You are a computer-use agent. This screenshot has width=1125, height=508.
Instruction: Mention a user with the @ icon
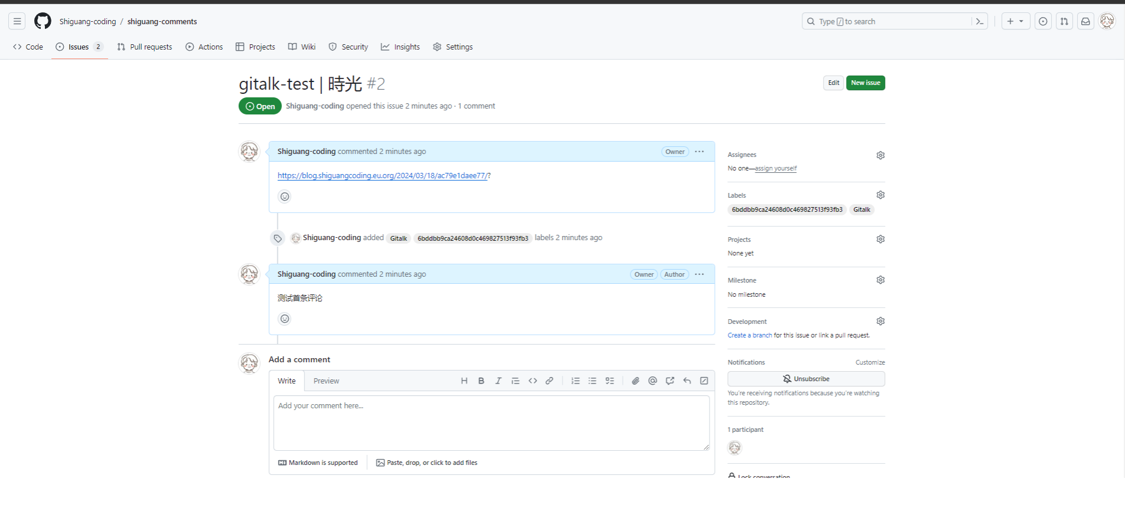pyautogui.click(x=653, y=381)
